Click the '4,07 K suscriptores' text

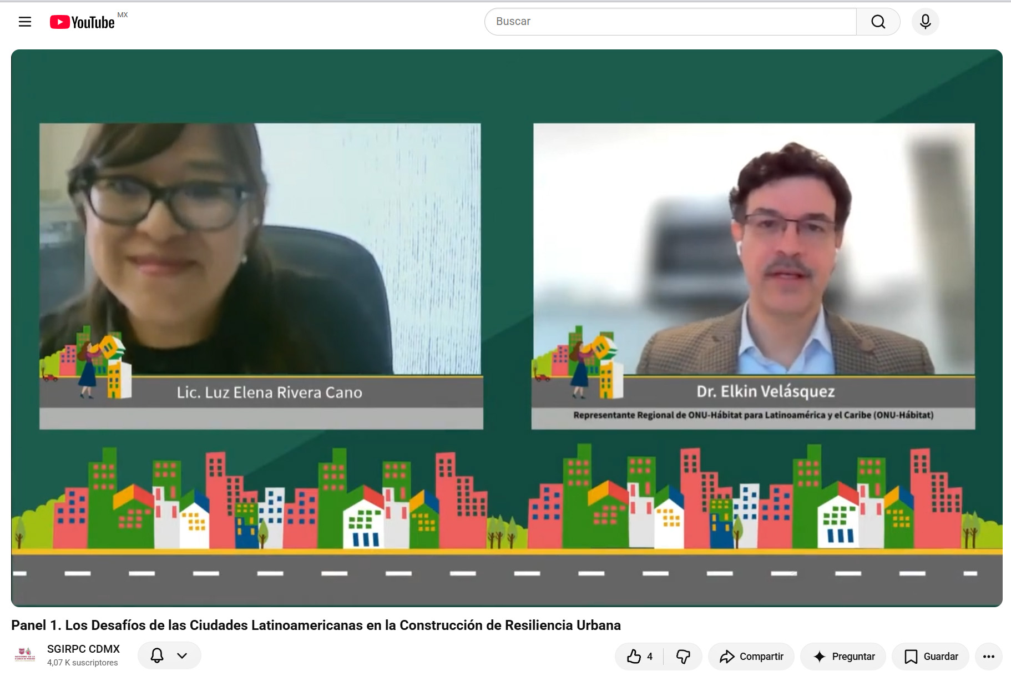[x=83, y=663]
